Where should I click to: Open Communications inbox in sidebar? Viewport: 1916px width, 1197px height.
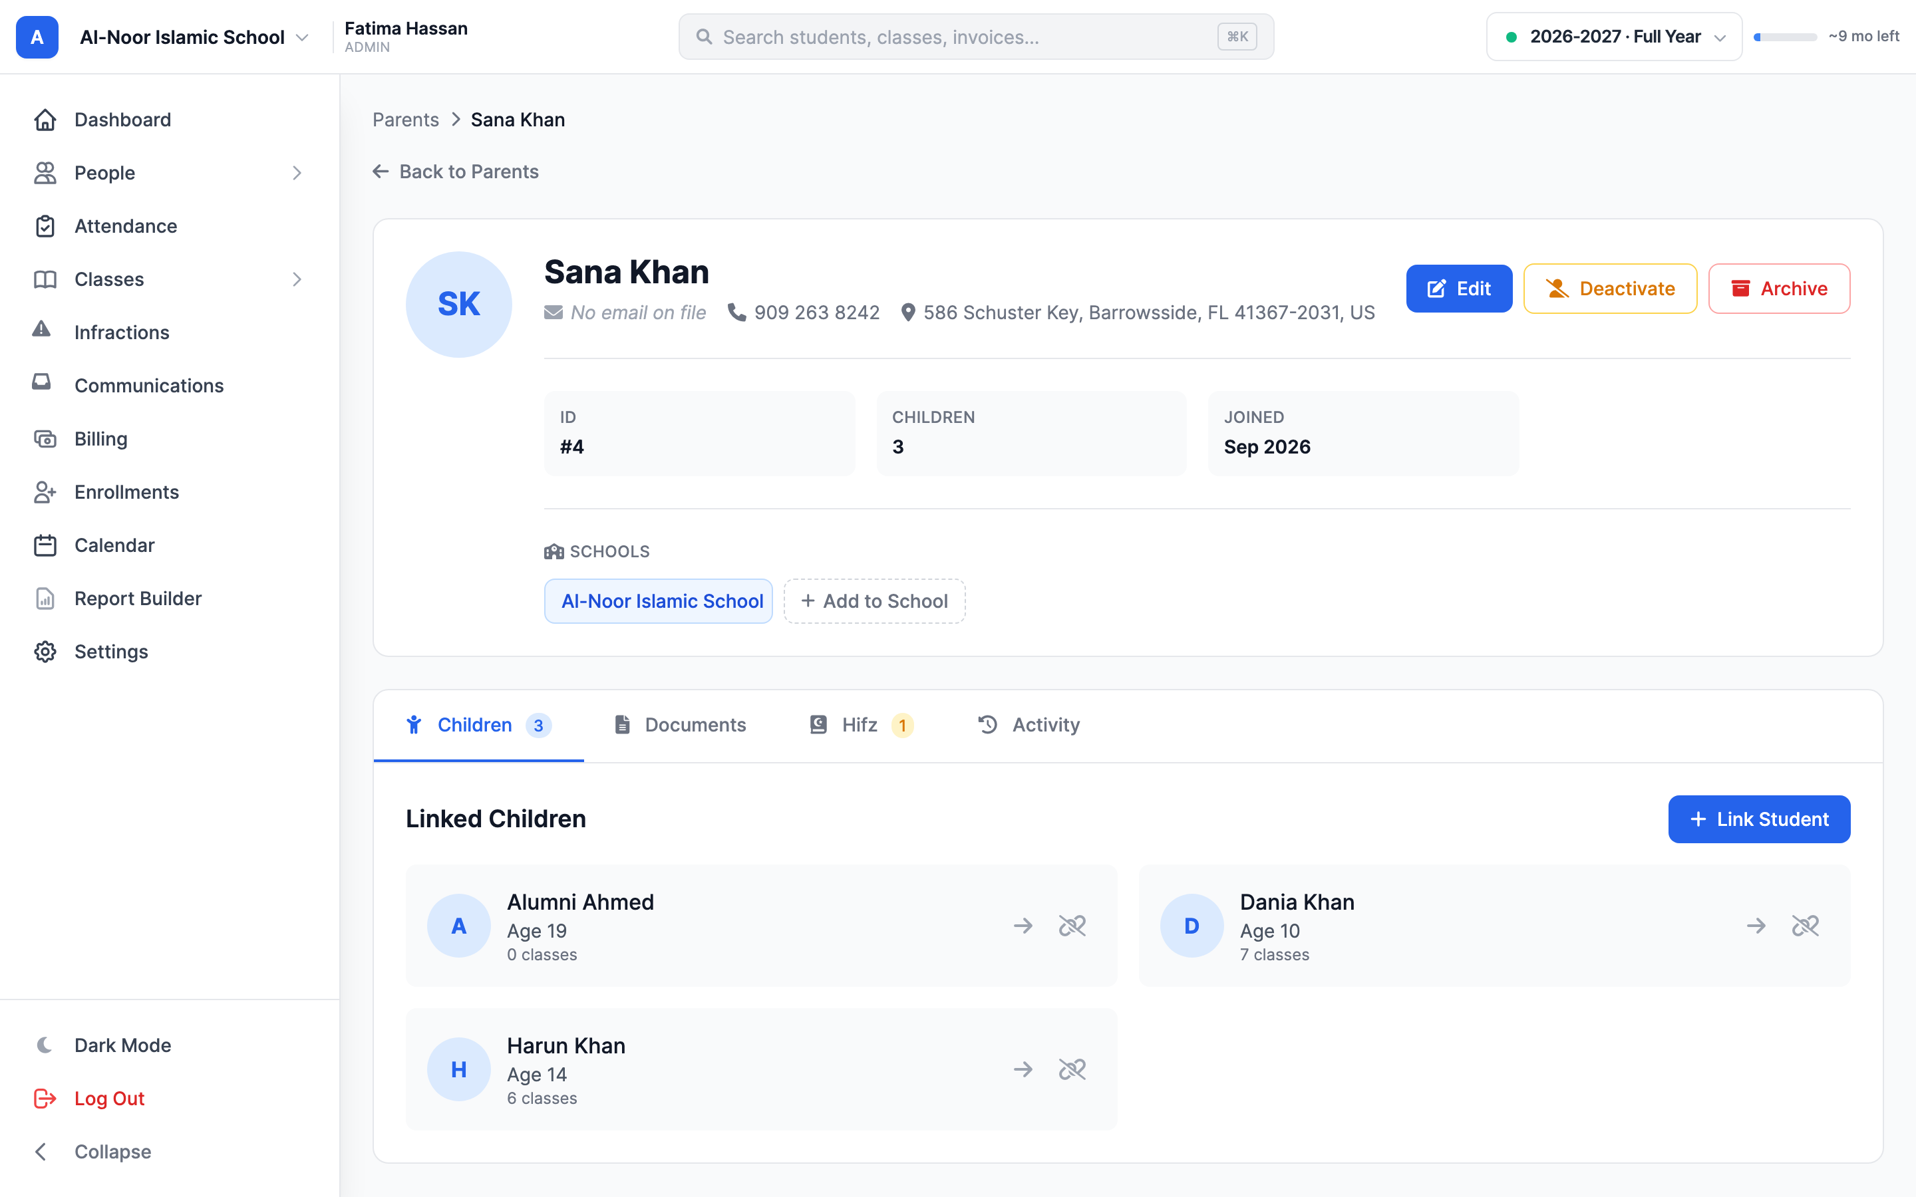click(x=170, y=386)
